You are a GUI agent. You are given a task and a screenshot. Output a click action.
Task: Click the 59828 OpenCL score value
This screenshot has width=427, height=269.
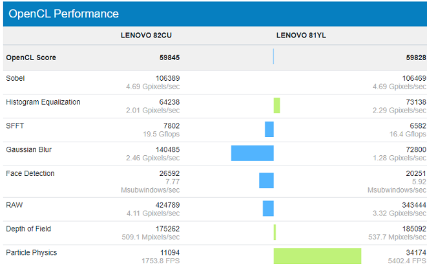[416, 58]
